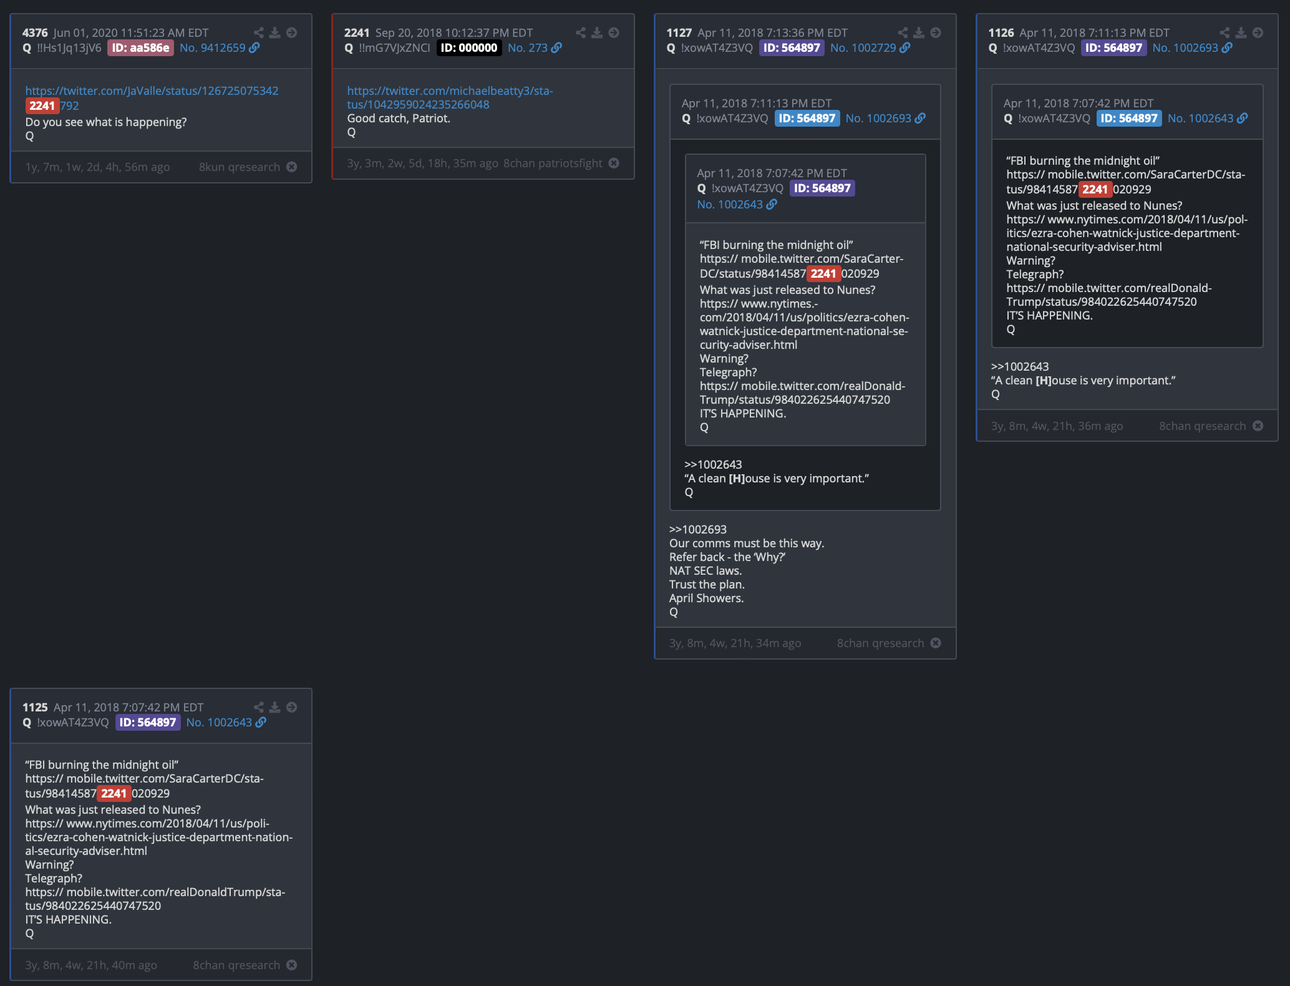Viewport: 1290px width, 986px height.
Task: Click the 8kun qresearch remove icon on post 4376
Action: click(x=291, y=167)
